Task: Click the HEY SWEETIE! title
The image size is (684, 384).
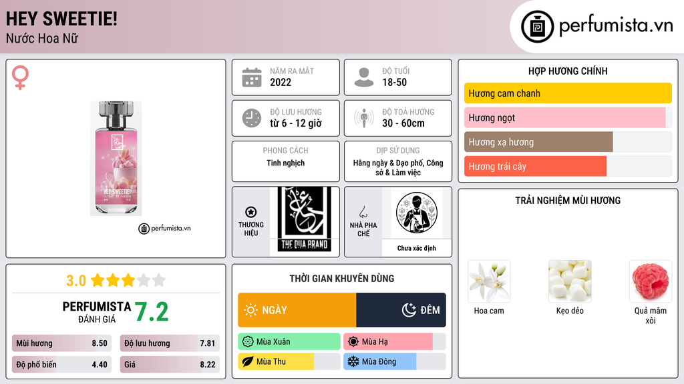Action: (61, 19)
